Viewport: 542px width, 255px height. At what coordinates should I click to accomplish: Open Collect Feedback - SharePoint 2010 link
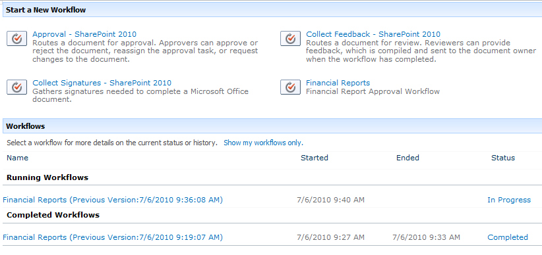pyautogui.click(x=373, y=34)
